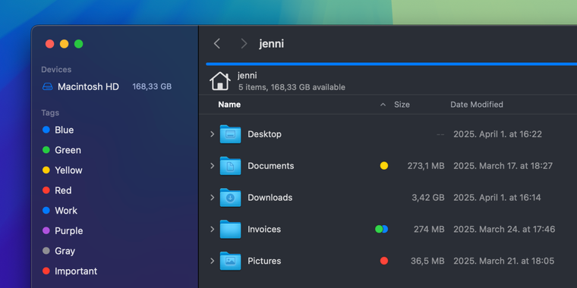The height and width of the screenshot is (288, 577).
Task: Sort the list by Name column
Action: coord(229,105)
